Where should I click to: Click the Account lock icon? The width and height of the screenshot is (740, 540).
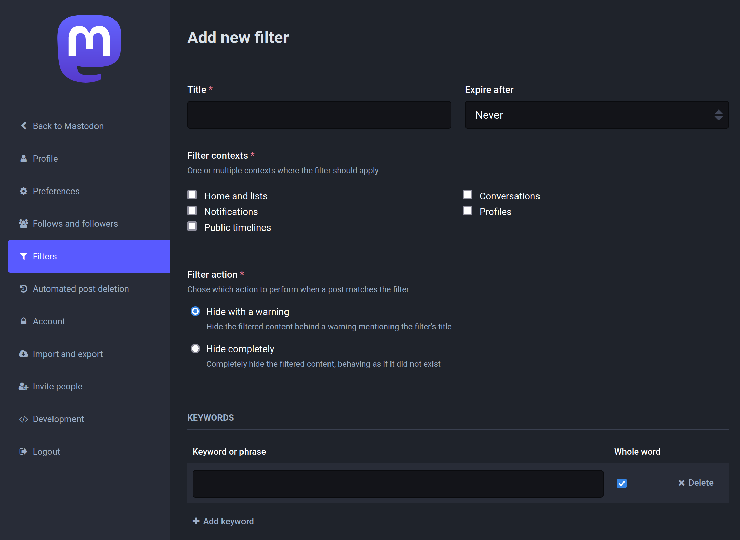click(x=23, y=321)
